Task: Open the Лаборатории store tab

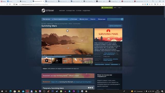Action: pos(102,19)
